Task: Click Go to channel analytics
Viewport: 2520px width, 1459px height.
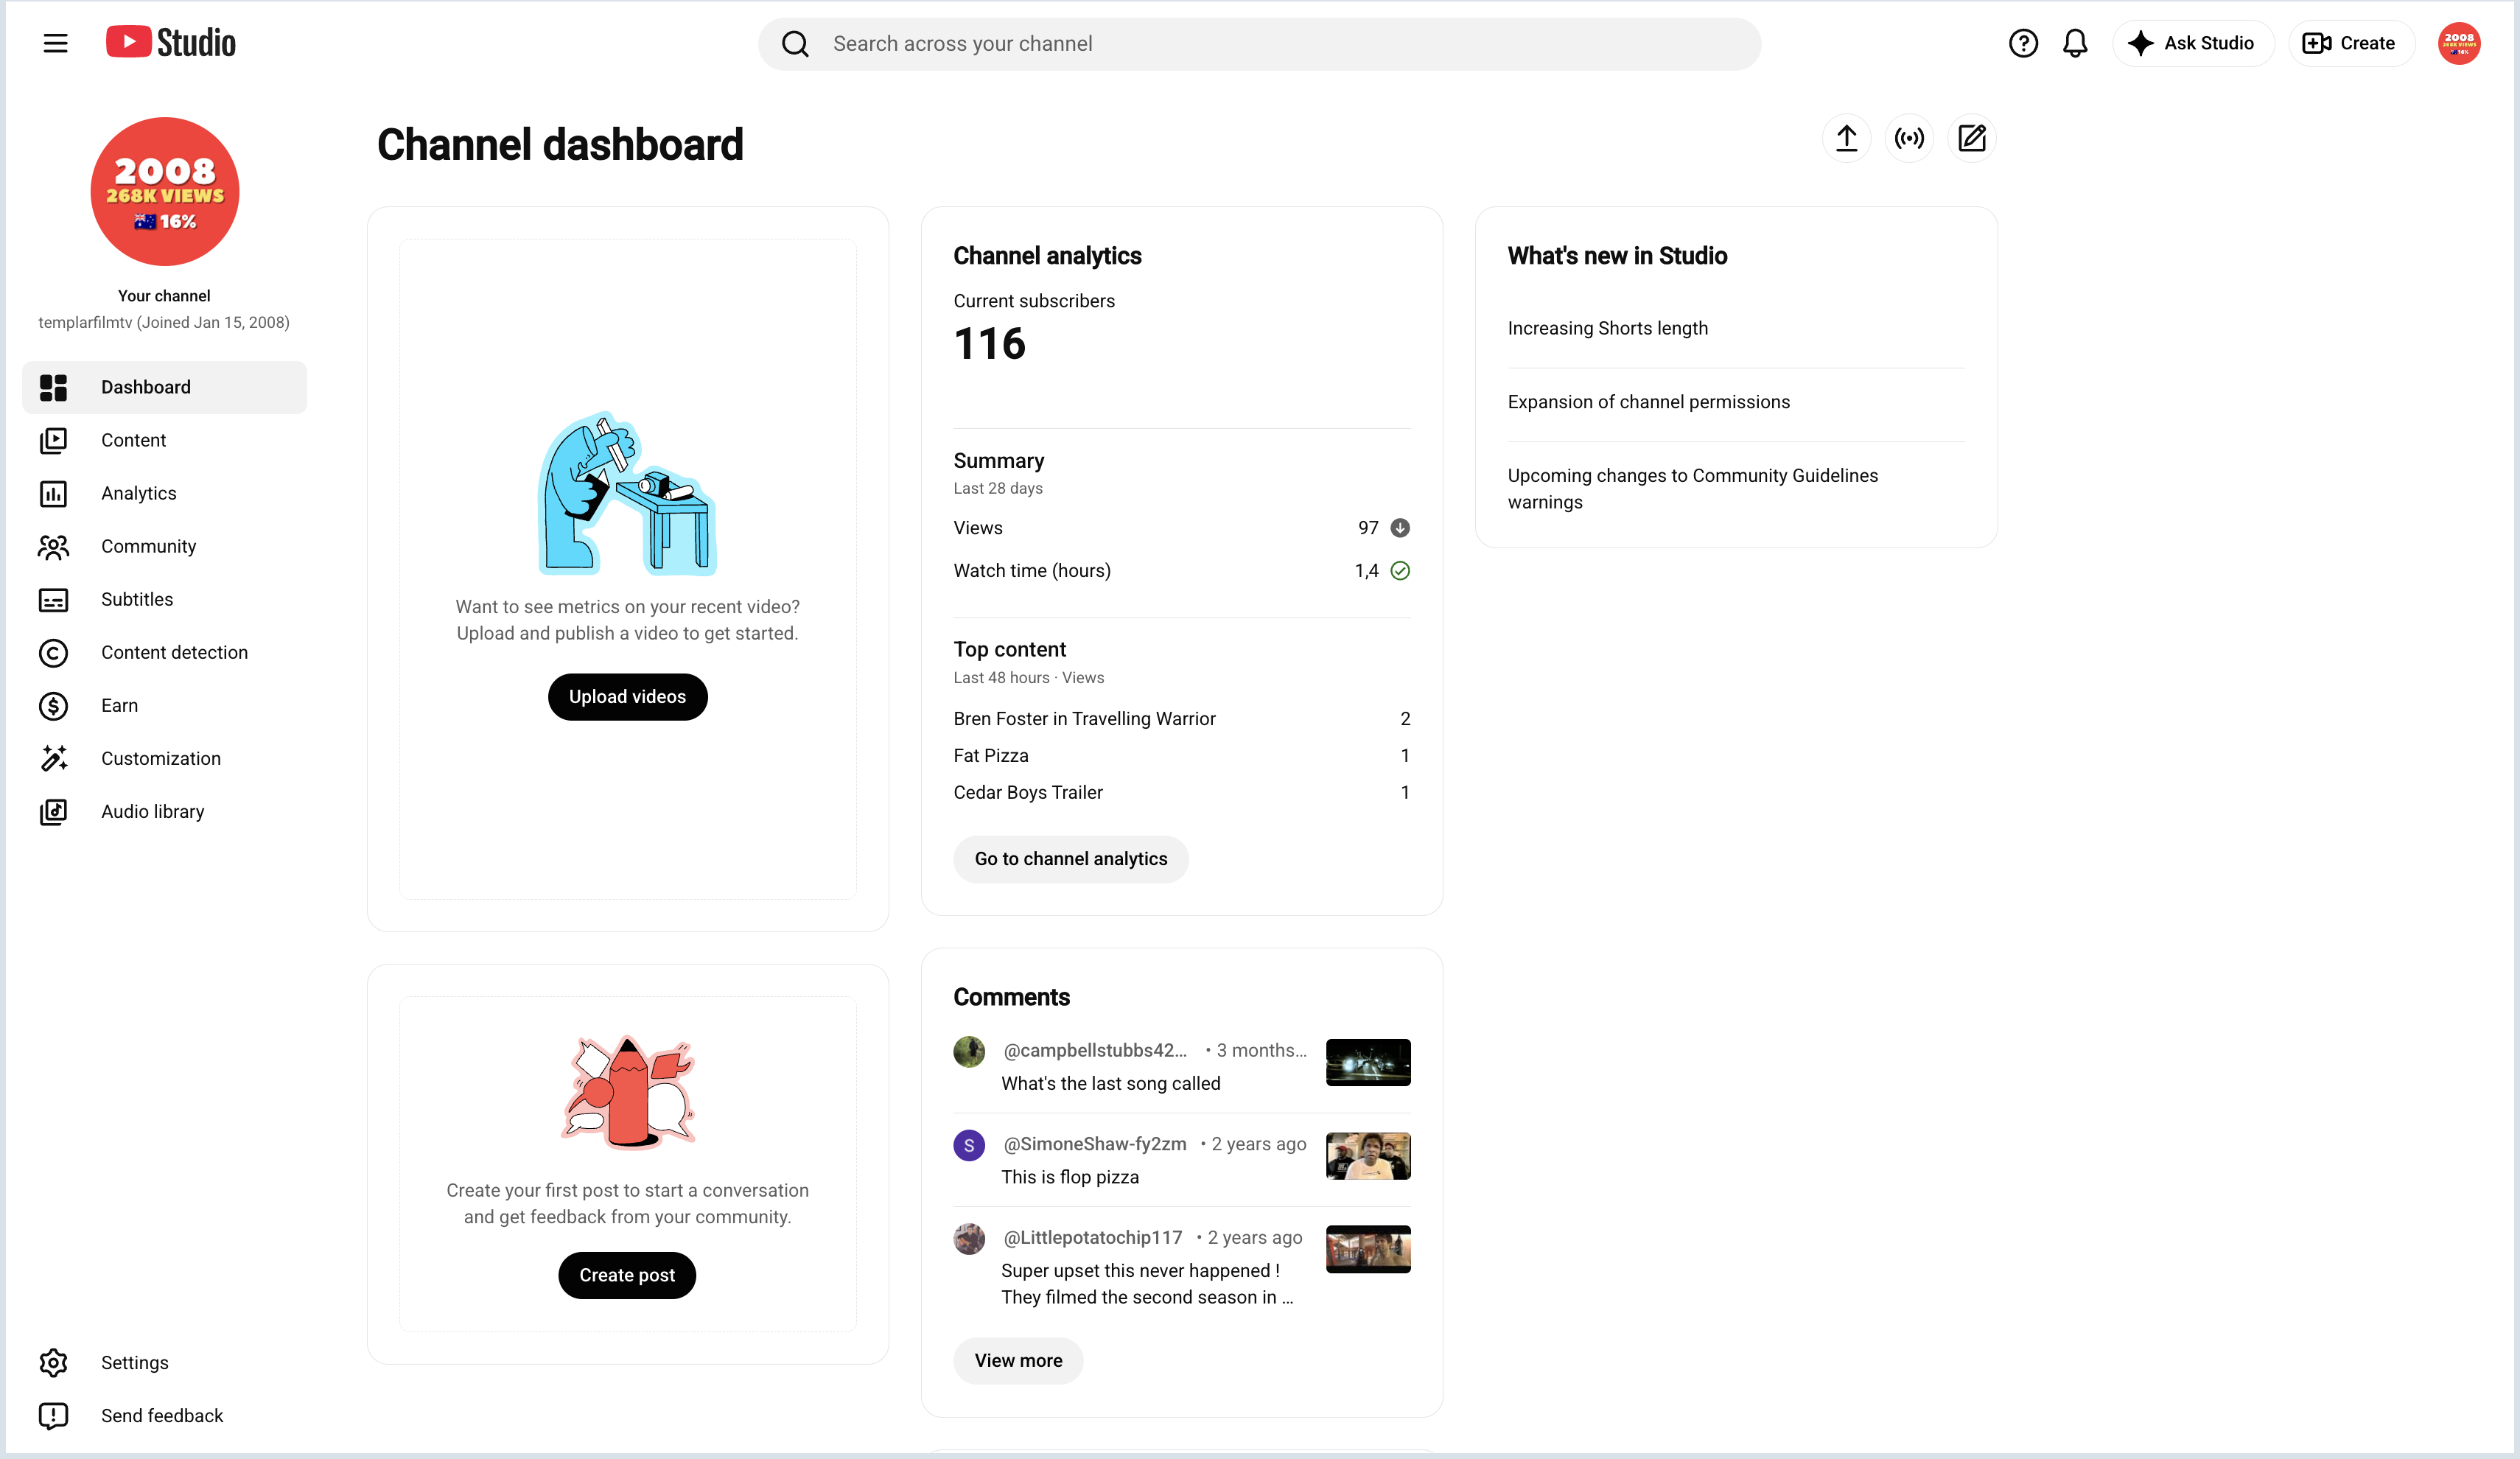Action: [1071, 859]
